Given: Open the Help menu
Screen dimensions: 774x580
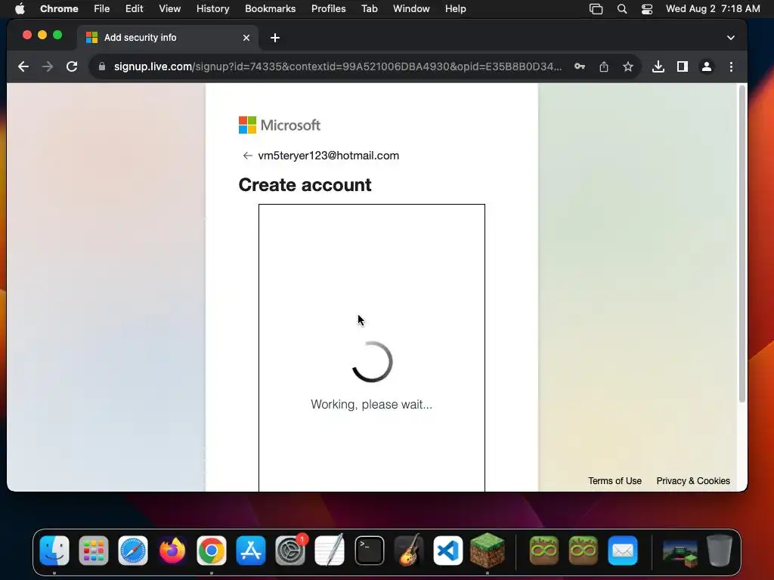Looking at the screenshot, I should (x=455, y=9).
